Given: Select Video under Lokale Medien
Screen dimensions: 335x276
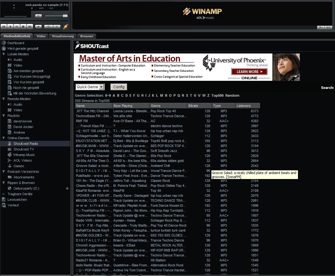Looking at the screenshot, I should tap(18, 65).
